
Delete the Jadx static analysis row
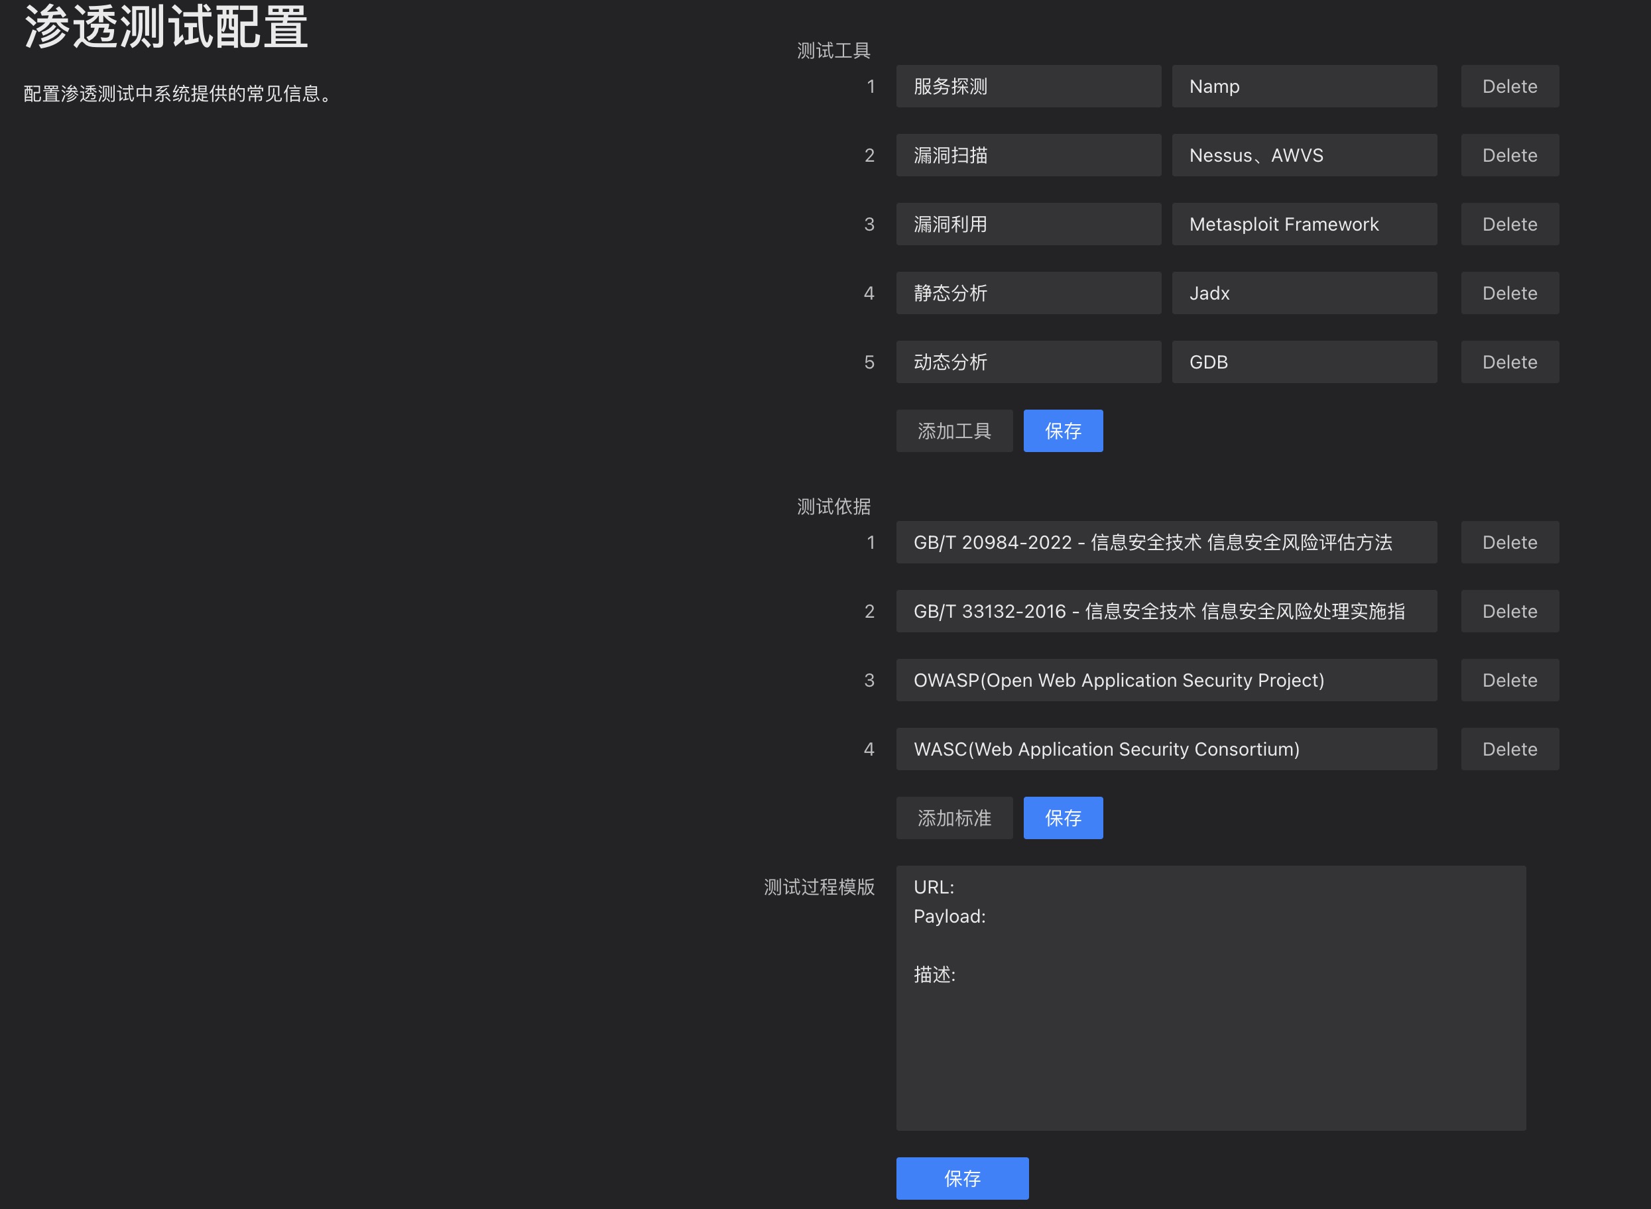[x=1509, y=293]
